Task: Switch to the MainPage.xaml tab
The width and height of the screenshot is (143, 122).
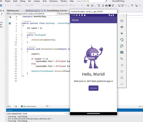Action: [13, 11]
